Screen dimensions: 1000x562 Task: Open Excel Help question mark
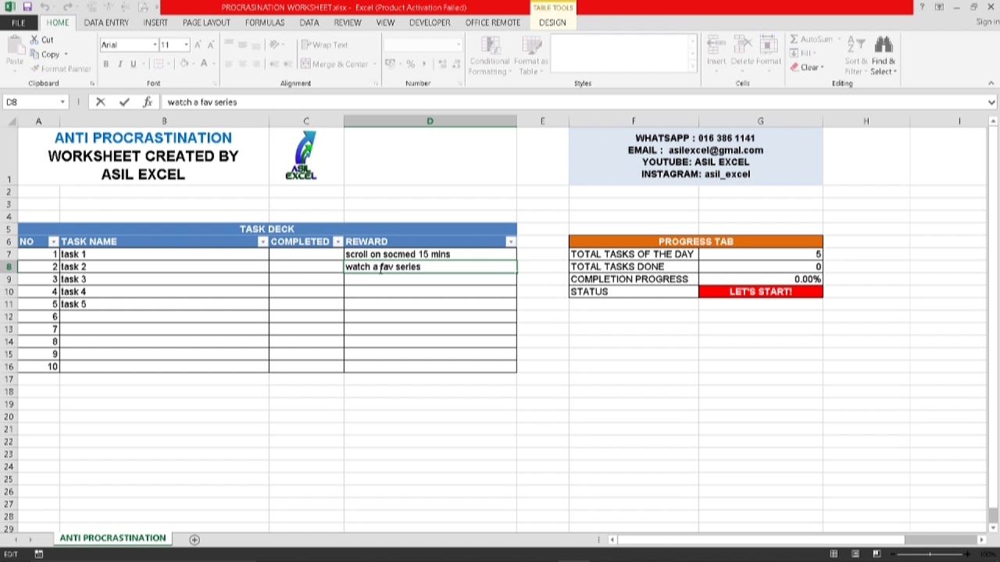[922, 7]
